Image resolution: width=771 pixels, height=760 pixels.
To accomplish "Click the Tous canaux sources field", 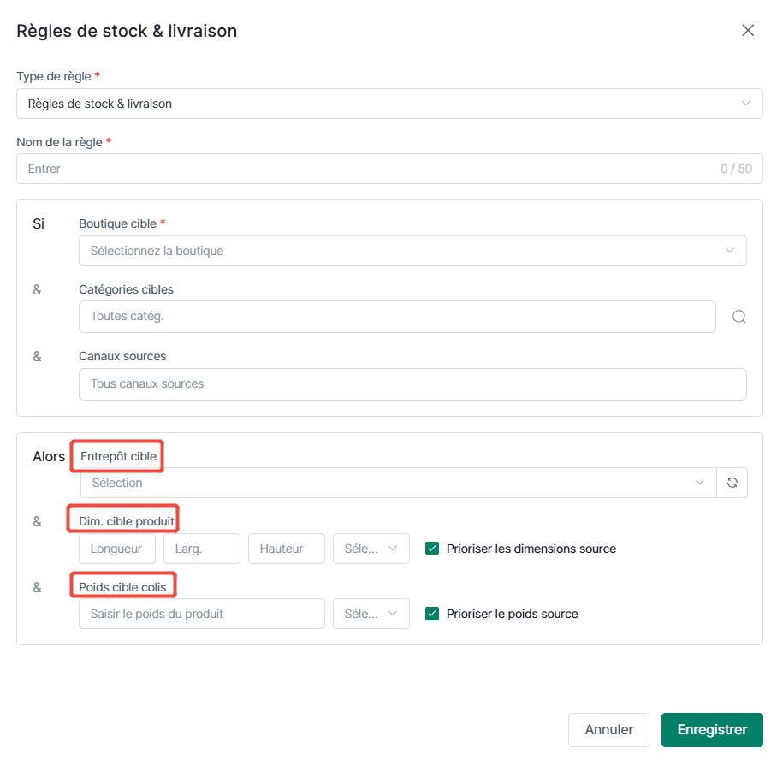I will 412,384.
